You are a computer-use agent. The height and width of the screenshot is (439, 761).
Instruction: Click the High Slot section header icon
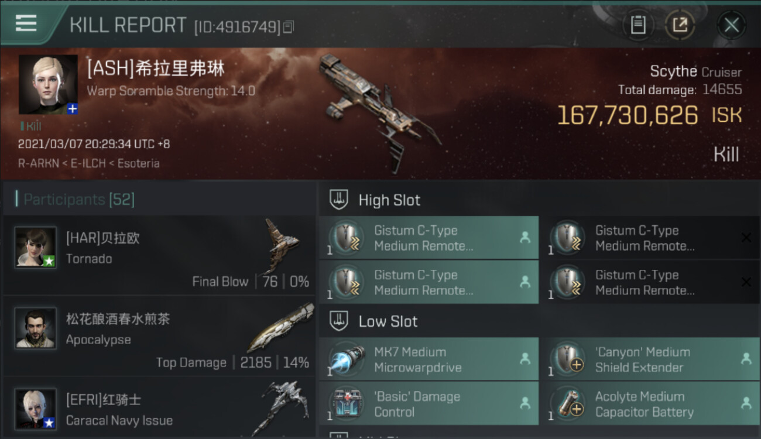click(339, 200)
